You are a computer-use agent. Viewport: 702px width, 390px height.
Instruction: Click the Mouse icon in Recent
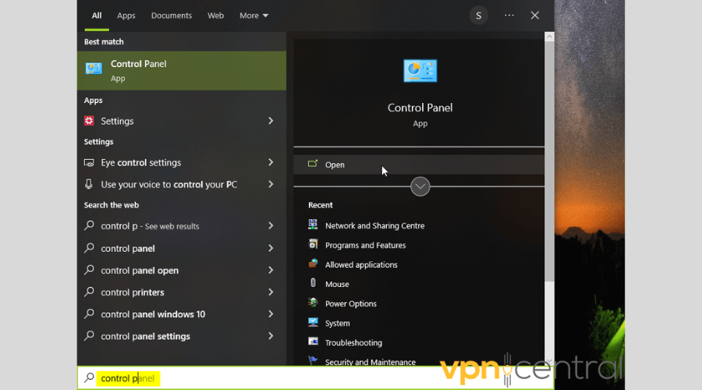(313, 283)
